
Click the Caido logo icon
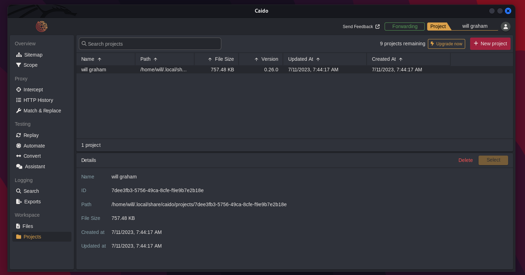(42, 26)
